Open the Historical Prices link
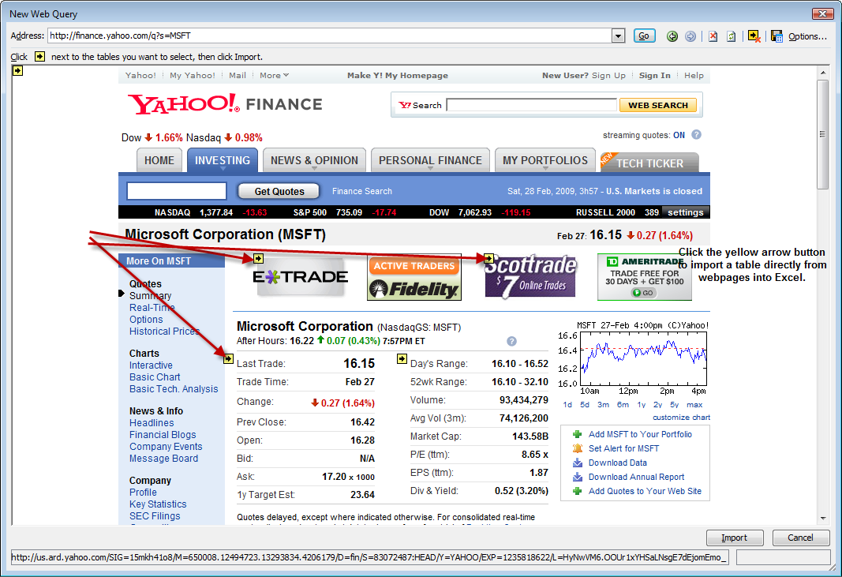 click(164, 332)
